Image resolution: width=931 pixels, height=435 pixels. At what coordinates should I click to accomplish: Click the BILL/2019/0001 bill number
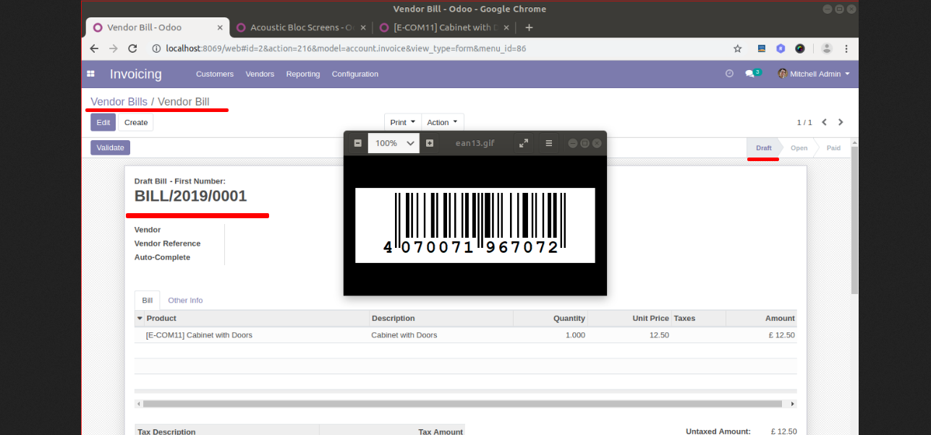tap(190, 196)
